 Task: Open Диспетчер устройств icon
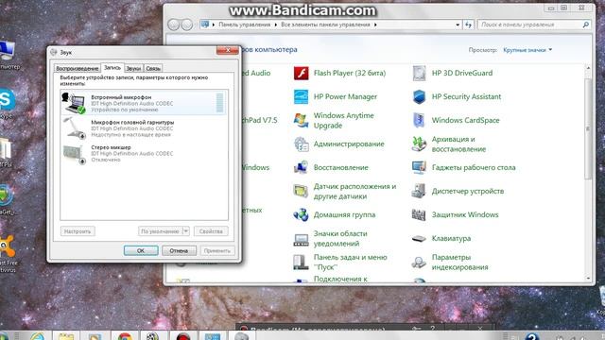tap(419, 191)
